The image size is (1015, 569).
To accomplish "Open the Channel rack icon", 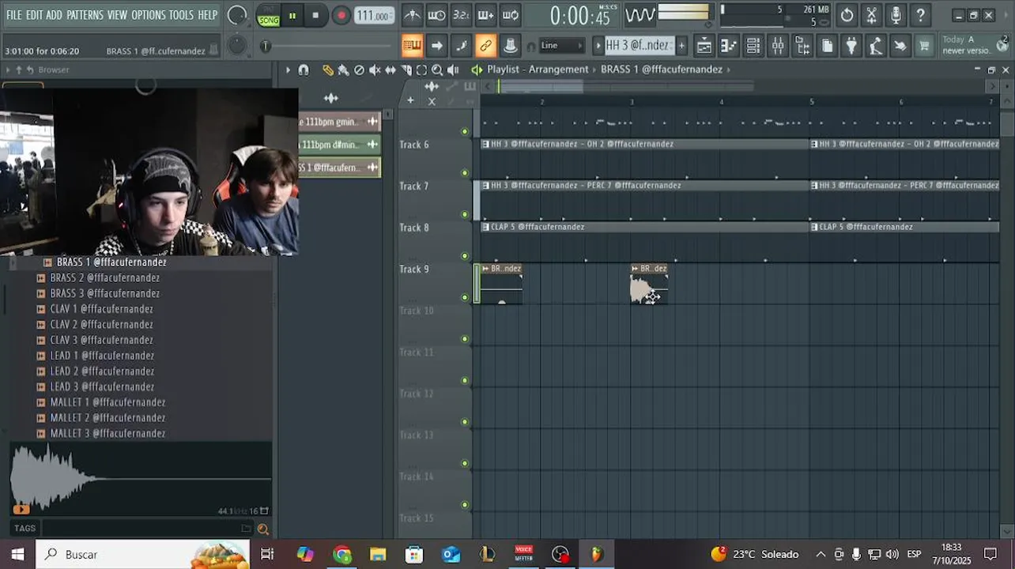I will point(753,46).
